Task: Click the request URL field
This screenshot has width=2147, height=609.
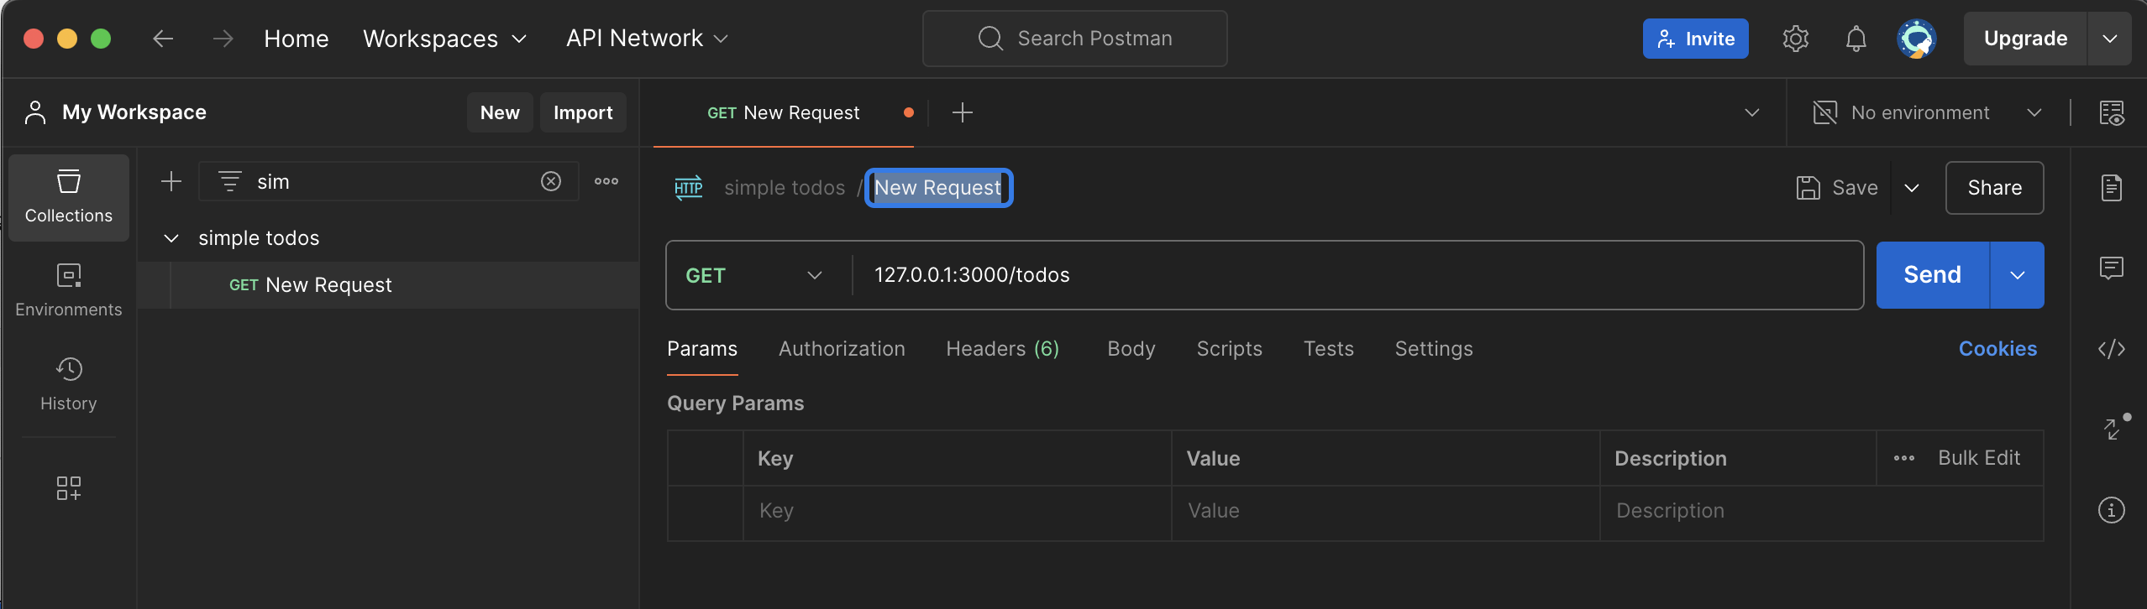Action: click(1357, 275)
